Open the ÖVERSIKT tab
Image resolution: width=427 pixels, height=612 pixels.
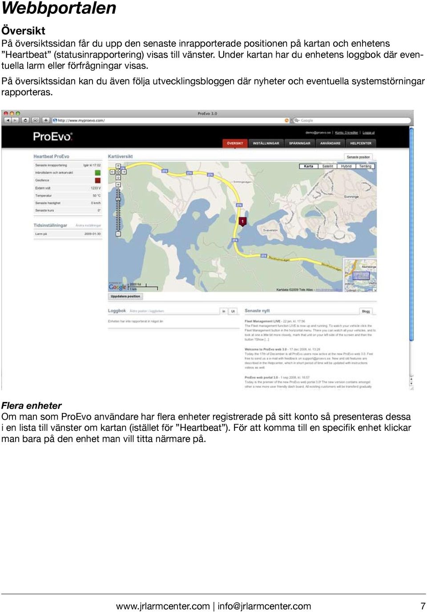(x=235, y=143)
